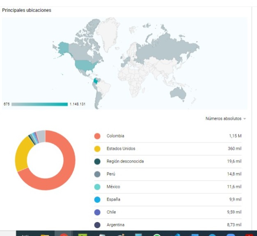Click the 11,6 mil value
The width and height of the screenshot is (257, 236).
234,187
